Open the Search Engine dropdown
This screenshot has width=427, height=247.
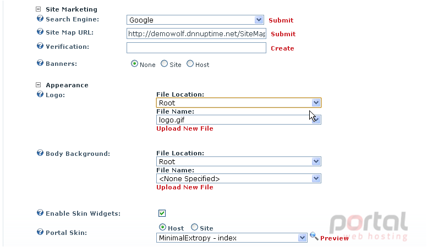[x=195, y=20]
